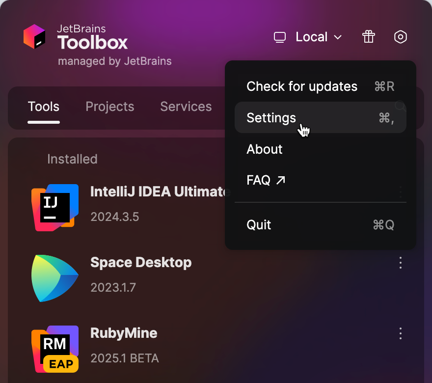Screen dimensions: 432x383
Task: Click the search magnifier icon
Action: [x=400, y=106]
